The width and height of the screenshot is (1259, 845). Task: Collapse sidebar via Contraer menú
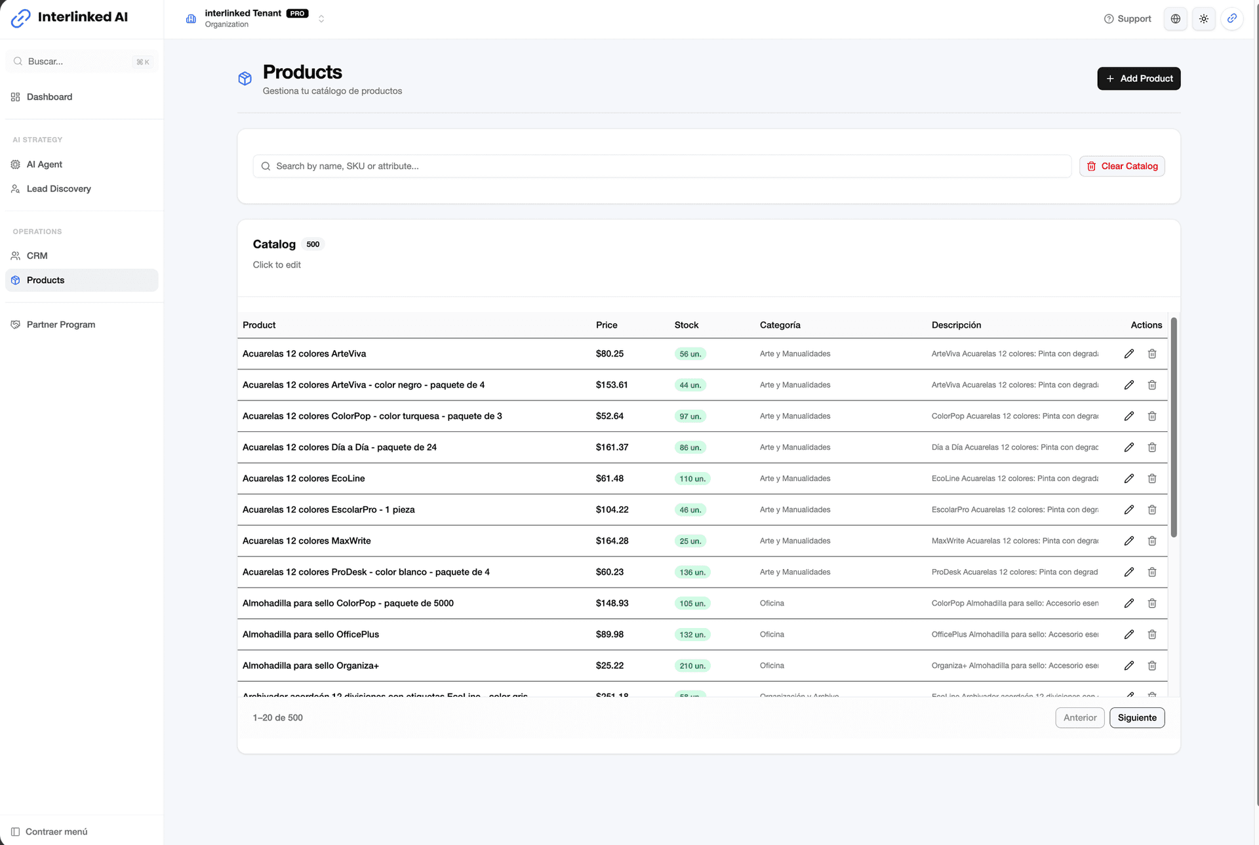[50, 832]
